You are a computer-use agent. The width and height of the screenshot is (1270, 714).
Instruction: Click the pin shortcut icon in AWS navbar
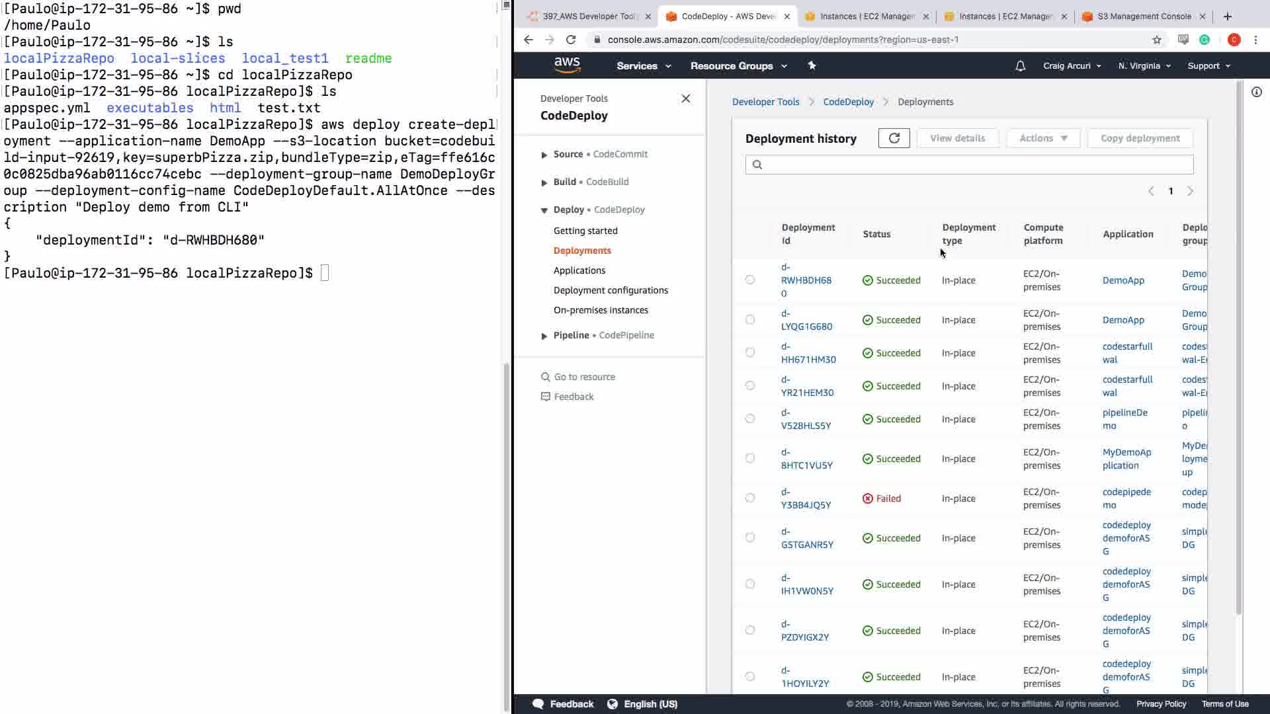pos(812,65)
